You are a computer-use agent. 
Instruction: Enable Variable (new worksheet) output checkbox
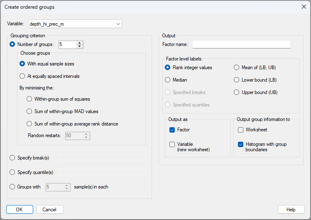tap(172, 145)
